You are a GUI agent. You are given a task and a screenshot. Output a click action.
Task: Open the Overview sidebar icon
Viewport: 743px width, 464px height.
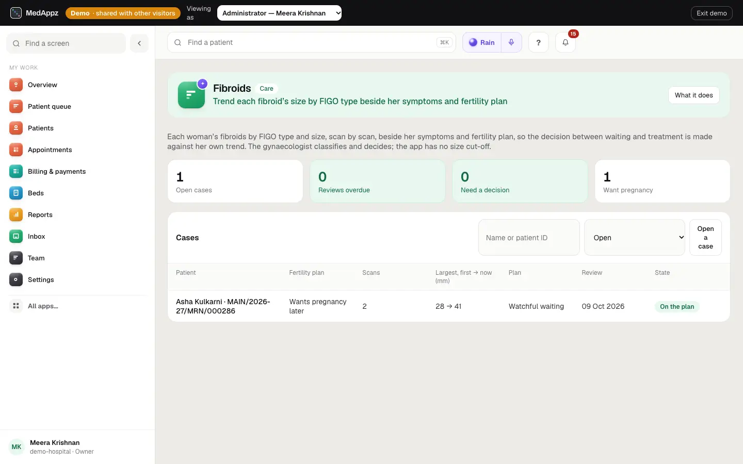click(16, 85)
